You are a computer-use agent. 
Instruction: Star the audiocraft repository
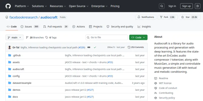coord(190,17)
